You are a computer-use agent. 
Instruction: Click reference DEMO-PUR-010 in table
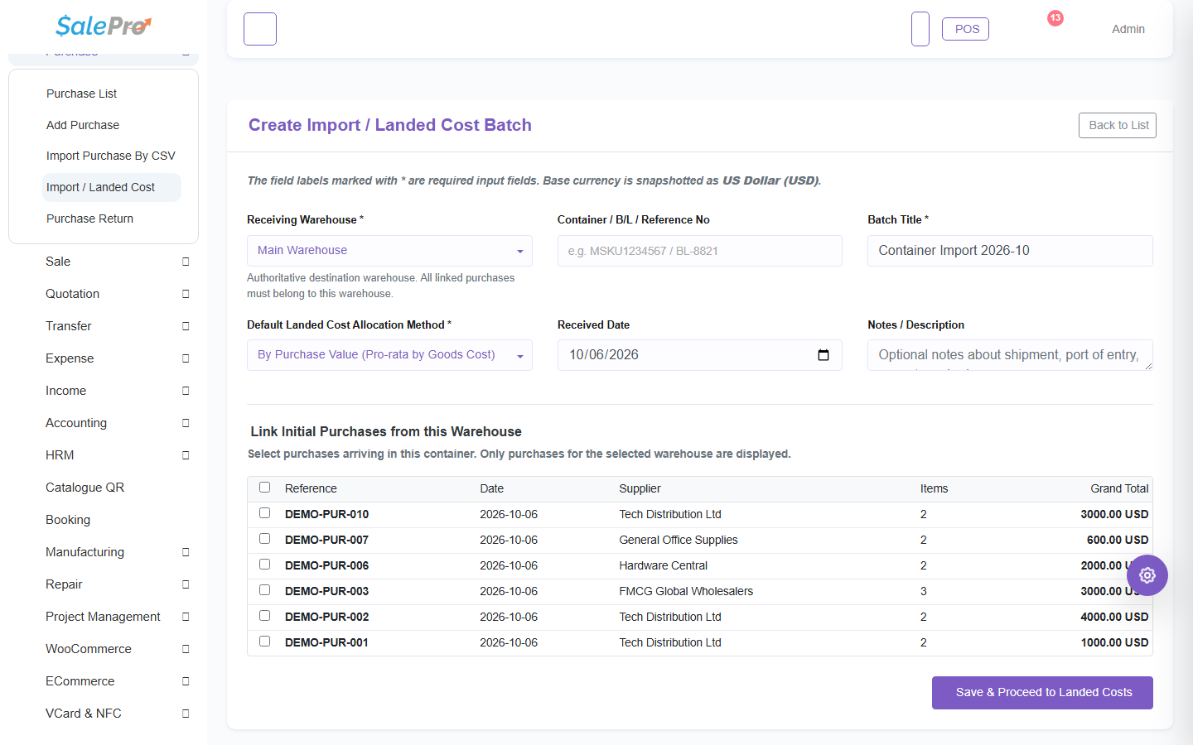coord(326,514)
